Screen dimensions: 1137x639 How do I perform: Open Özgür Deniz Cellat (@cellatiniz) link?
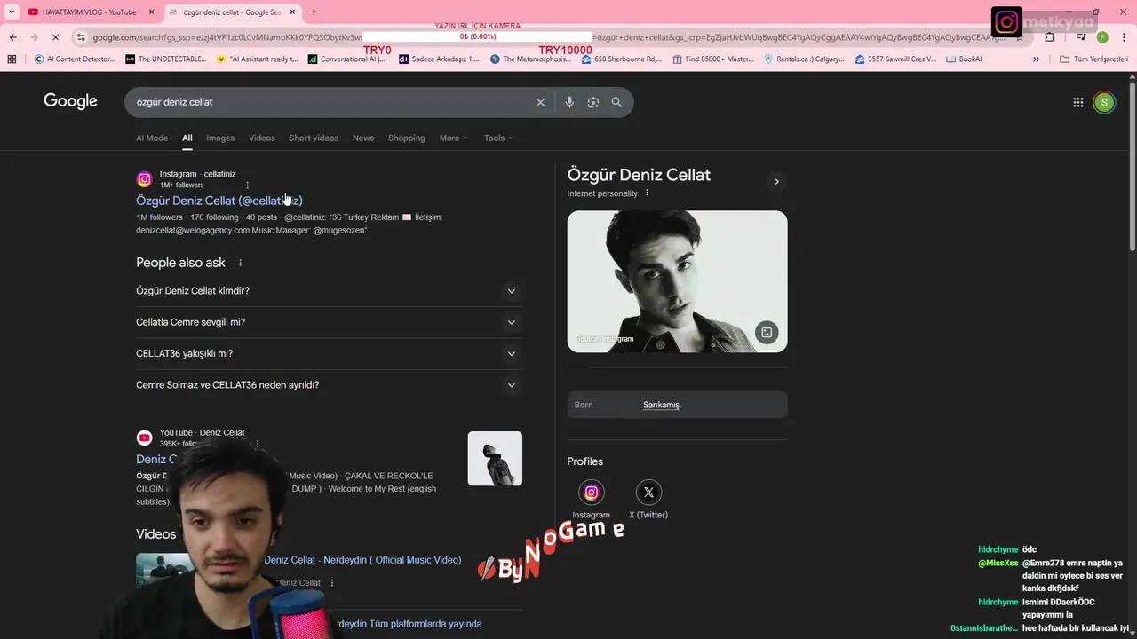pyautogui.click(x=219, y=201)
